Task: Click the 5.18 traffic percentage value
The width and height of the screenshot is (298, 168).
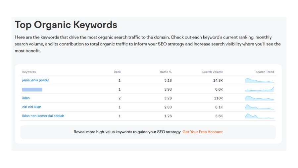Action: (x=168, y=80)
